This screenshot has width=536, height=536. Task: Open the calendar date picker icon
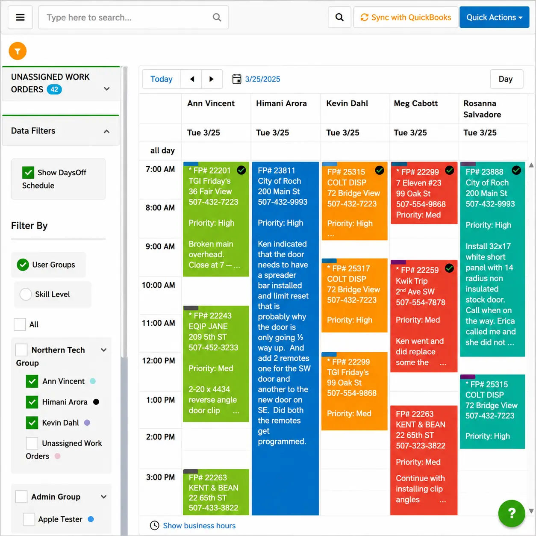[237, 79]
